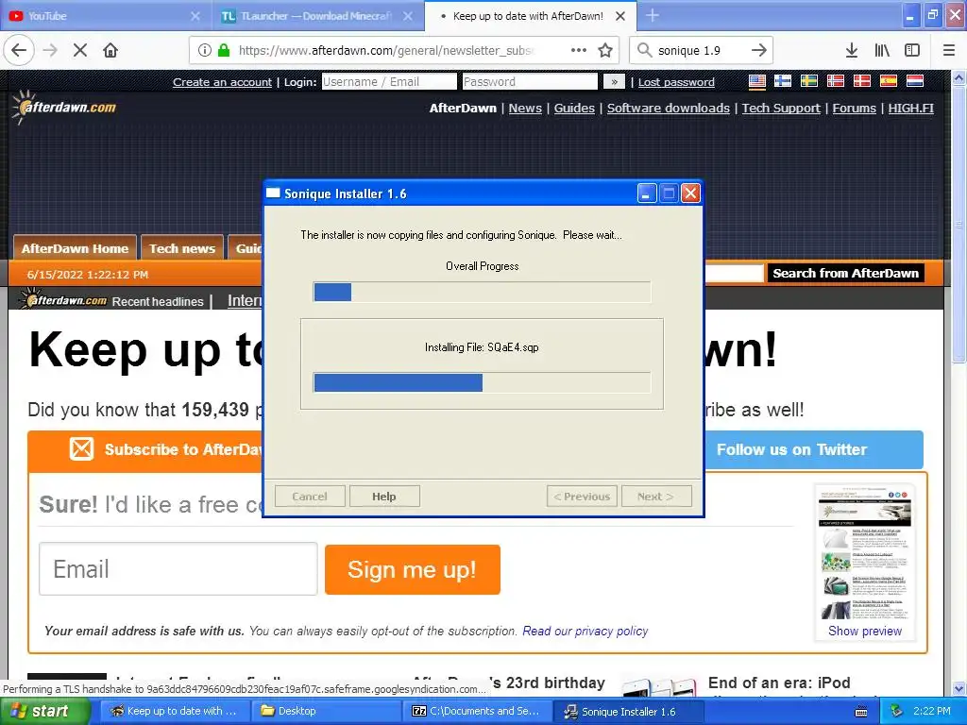Click the Overall Progress bar

pos(482,292)
